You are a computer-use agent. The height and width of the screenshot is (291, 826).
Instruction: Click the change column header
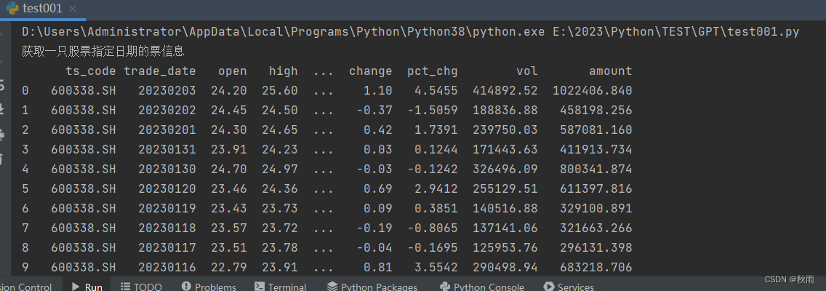[371, 71]
